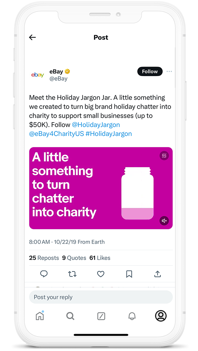Toggle captions on the video
Viewport: 198px width, 351px height.
[164, 156]
